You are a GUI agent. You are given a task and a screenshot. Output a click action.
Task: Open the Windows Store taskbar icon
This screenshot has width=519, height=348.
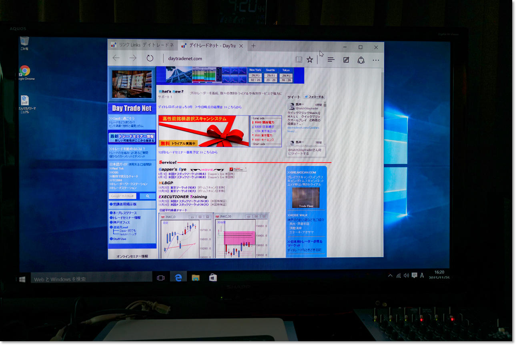(x=213, y=277)
